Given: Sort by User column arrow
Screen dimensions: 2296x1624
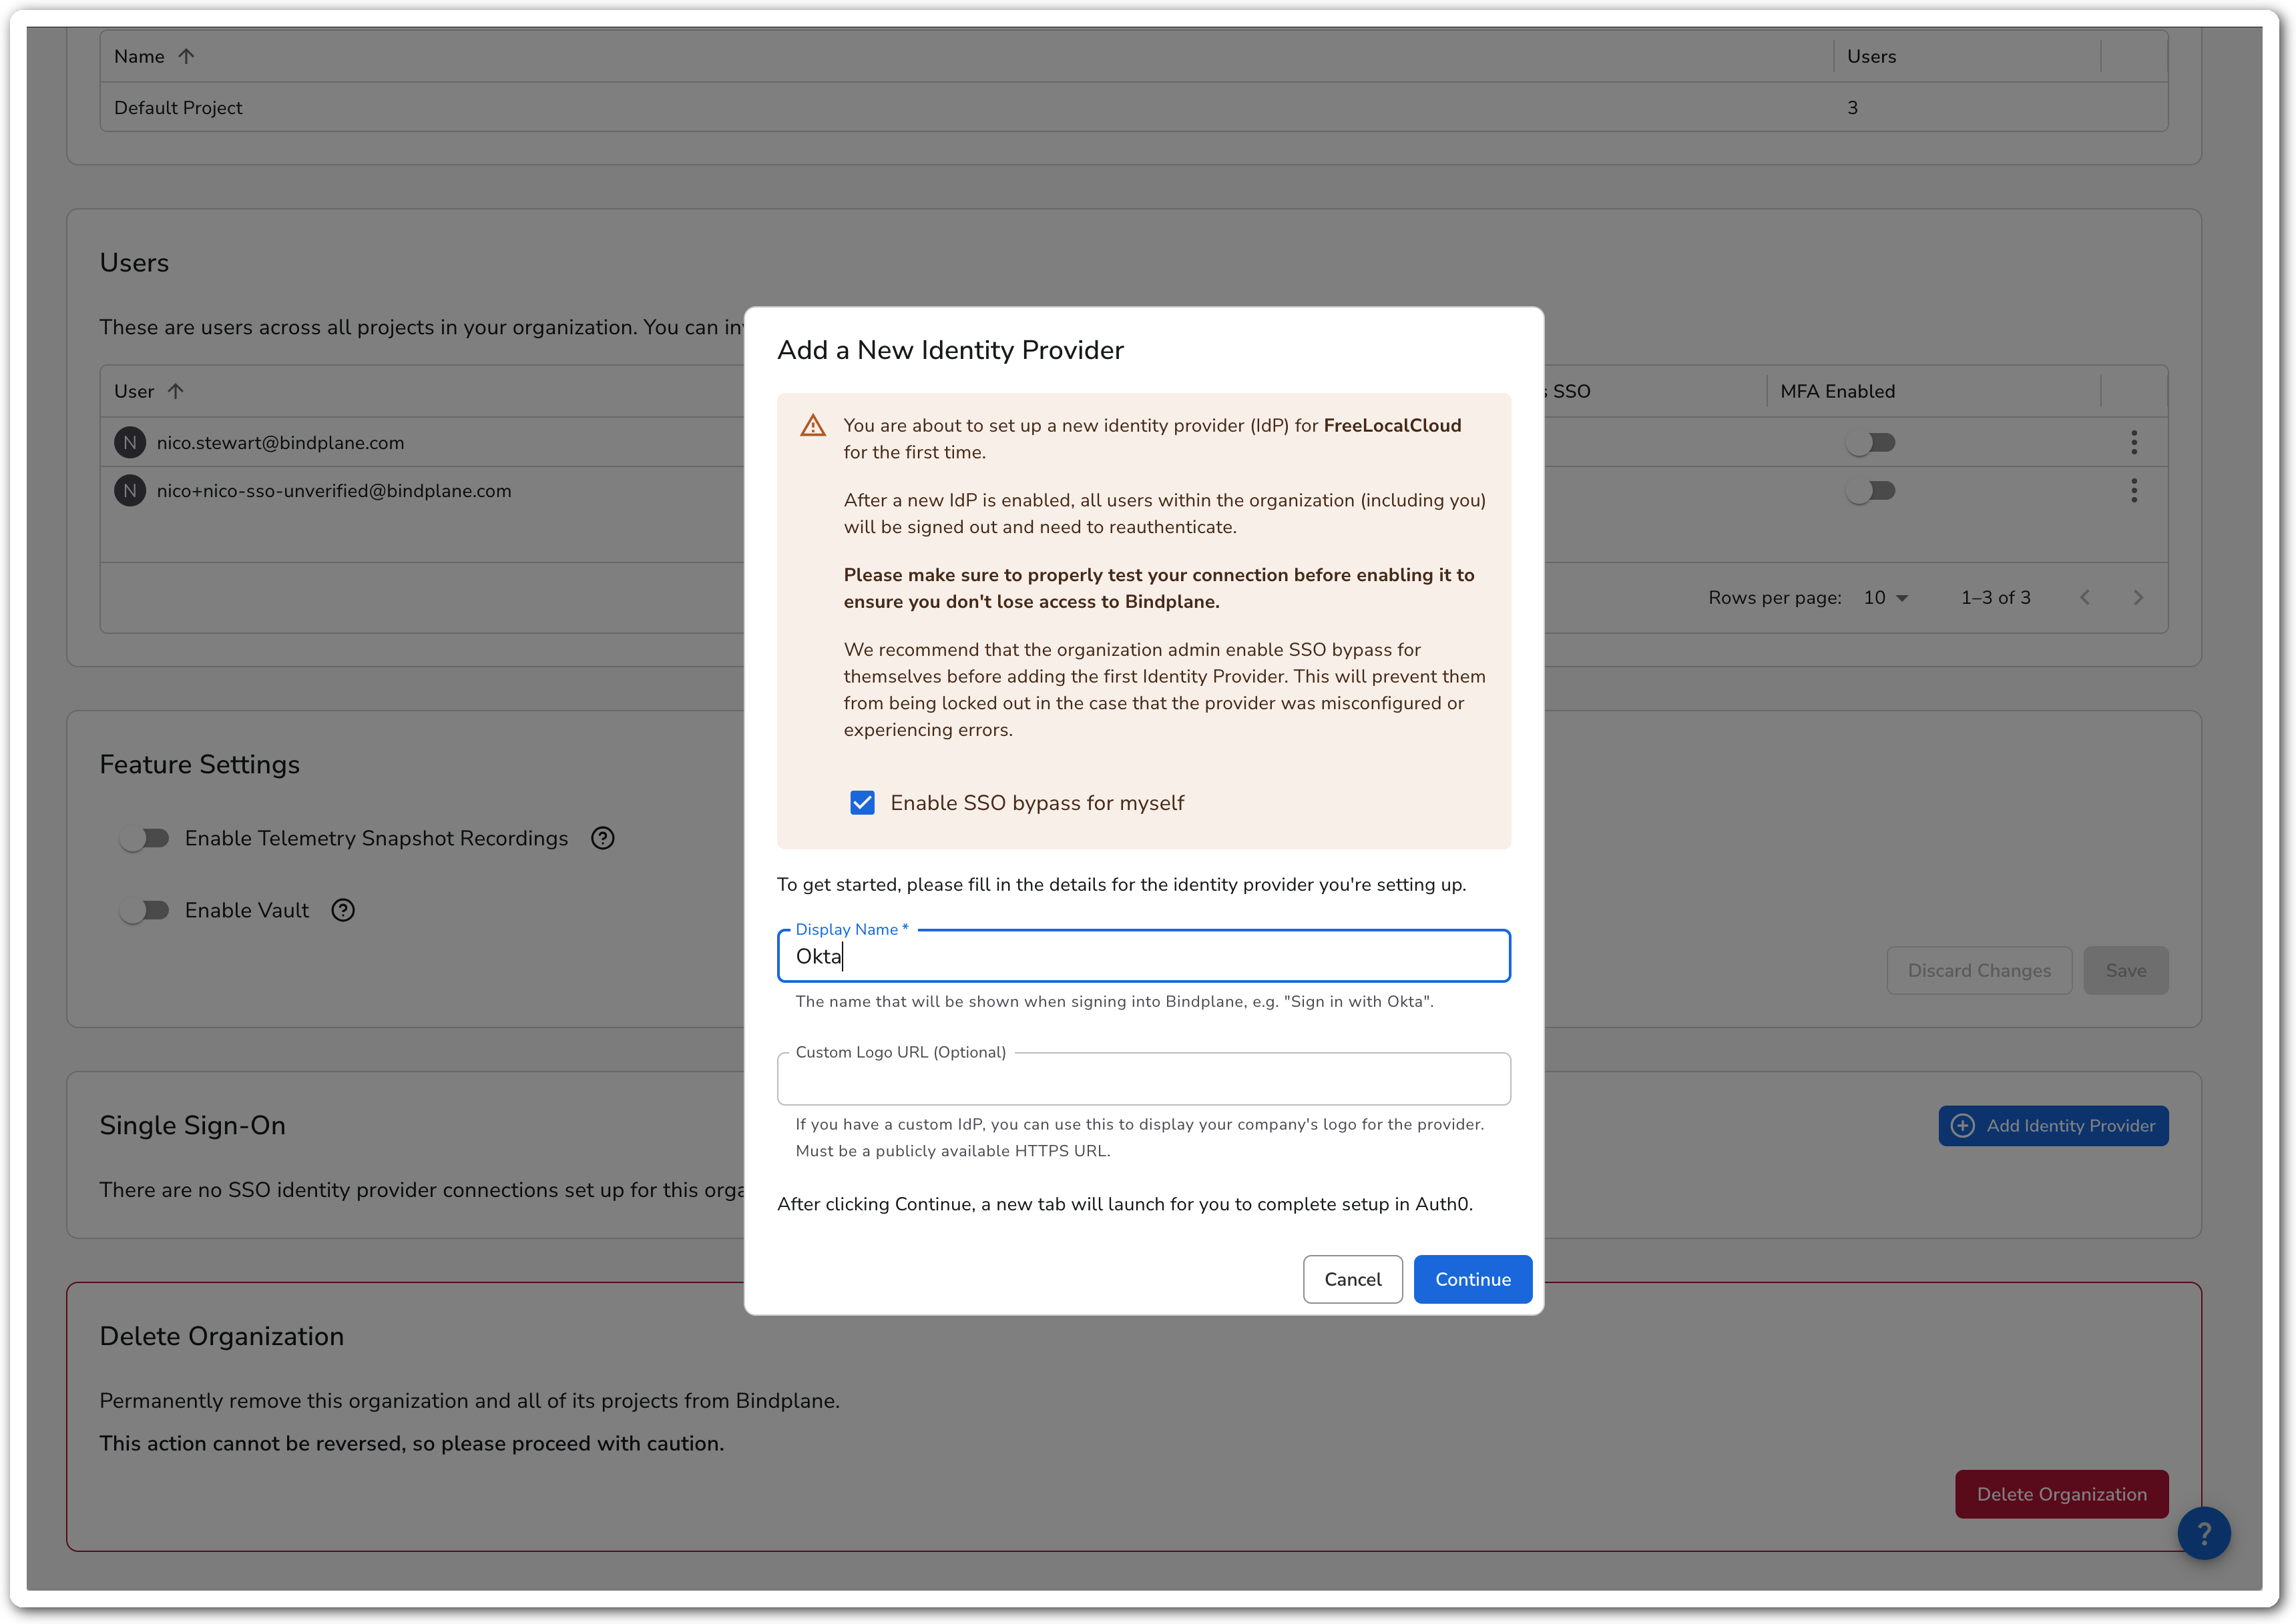Looking at the screenshot, I should pos(176,391).
